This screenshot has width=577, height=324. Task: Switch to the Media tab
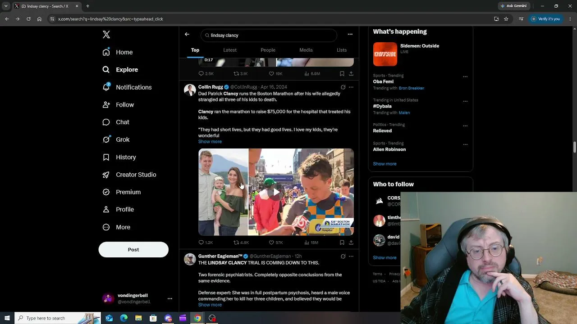[306, 50]
